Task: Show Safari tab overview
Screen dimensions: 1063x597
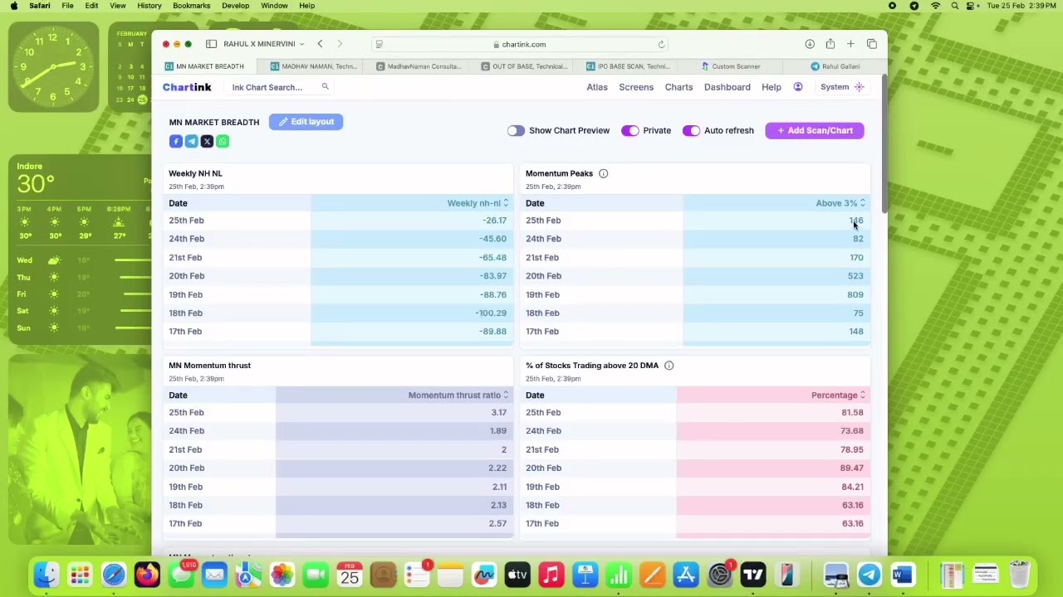Action: point(872,44)
